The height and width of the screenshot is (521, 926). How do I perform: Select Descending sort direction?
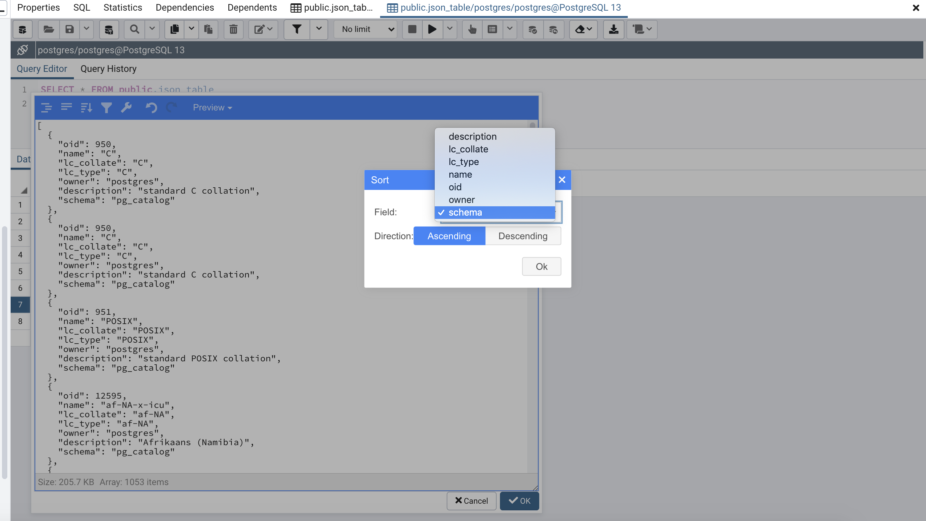tap(523, 236)
